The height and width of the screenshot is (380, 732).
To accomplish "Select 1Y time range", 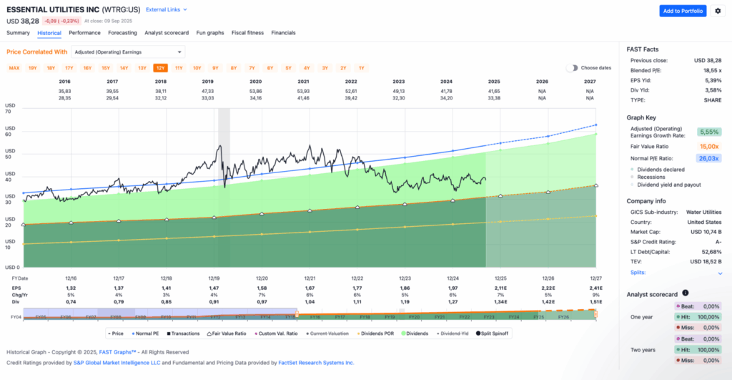I will point(361,68).
